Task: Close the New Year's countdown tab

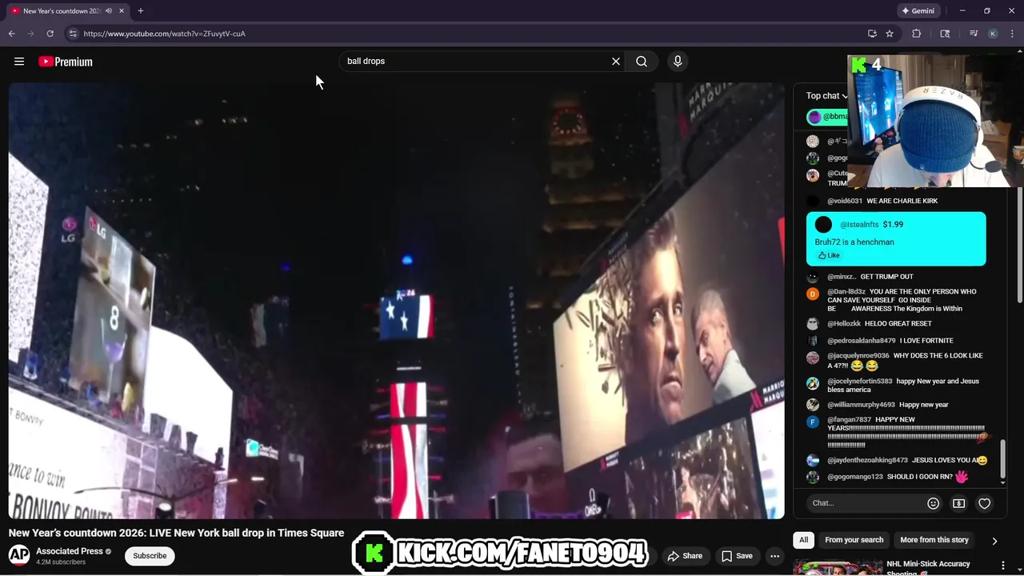Action: coord(122,11)
